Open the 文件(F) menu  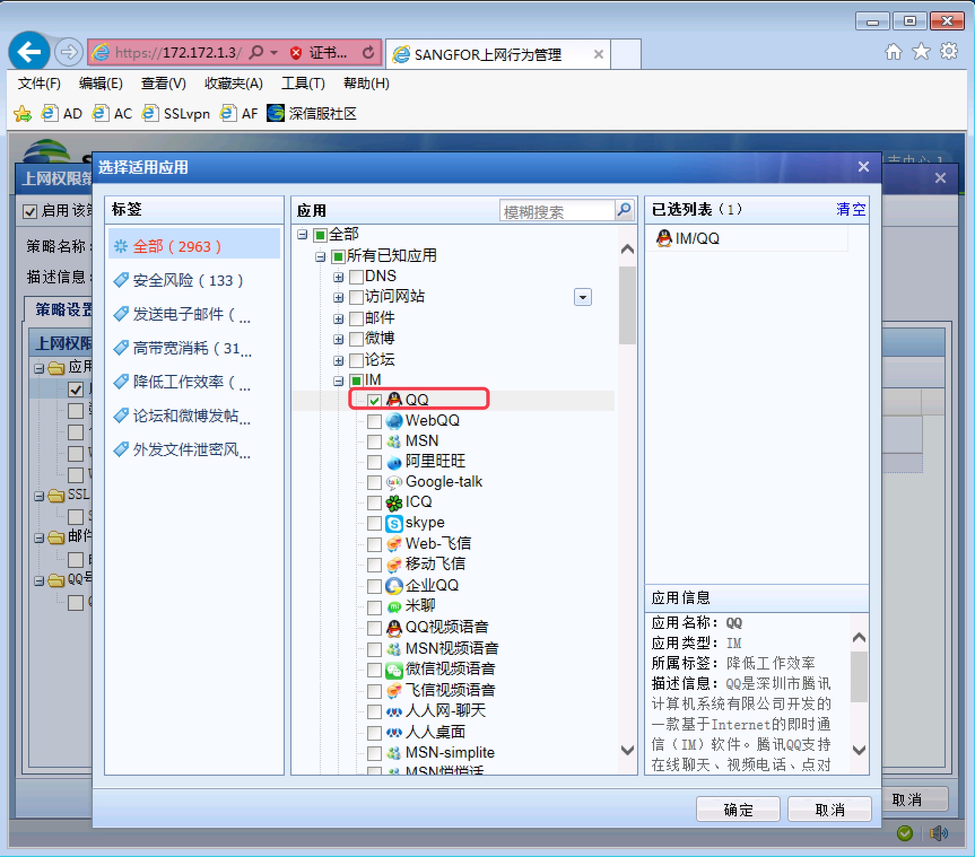click(x=39, y=84)
